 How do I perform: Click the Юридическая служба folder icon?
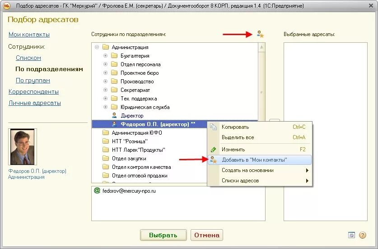click(x=114, y=107)
